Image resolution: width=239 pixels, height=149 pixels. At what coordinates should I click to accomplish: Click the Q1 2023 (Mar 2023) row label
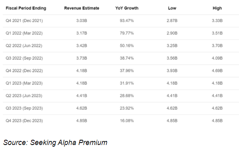(24, 83)
